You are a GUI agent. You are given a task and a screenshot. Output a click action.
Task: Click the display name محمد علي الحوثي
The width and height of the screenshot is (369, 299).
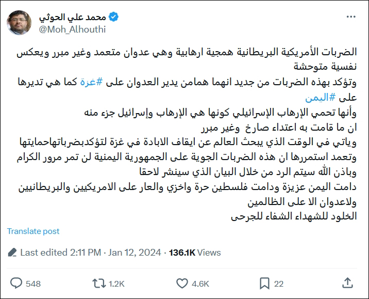(72, 17)
